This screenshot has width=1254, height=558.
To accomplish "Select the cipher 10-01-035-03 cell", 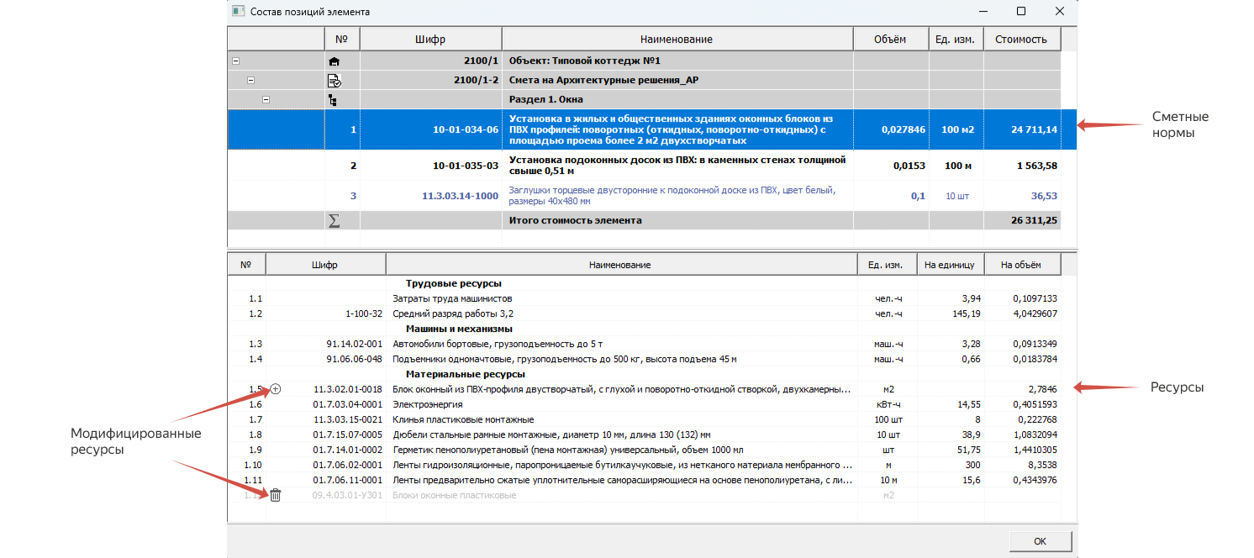I will [430, 166].
